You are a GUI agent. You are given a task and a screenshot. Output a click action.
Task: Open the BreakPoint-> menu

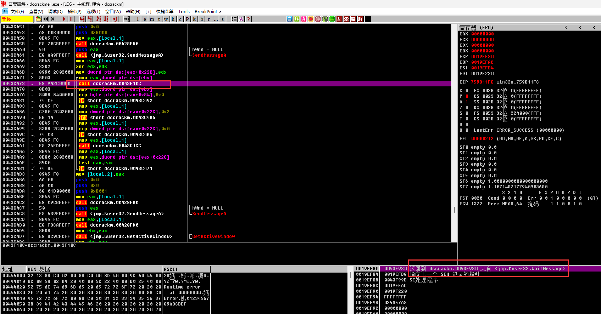tap(208, 12)
